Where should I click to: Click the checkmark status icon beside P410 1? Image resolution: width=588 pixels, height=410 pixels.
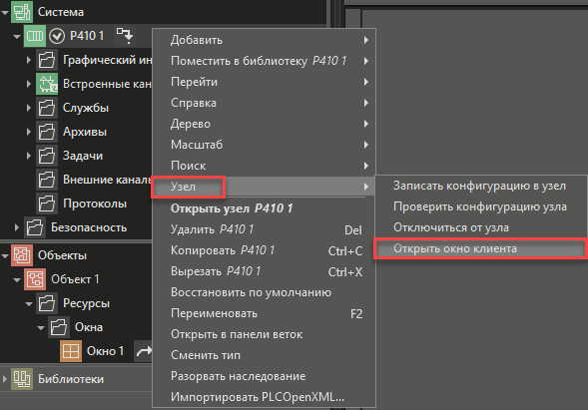tap(57, 36)
